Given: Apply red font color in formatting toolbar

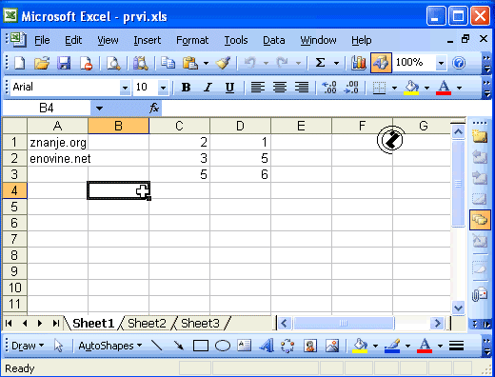Looking at the screenshot, I should tap(444, 88).
